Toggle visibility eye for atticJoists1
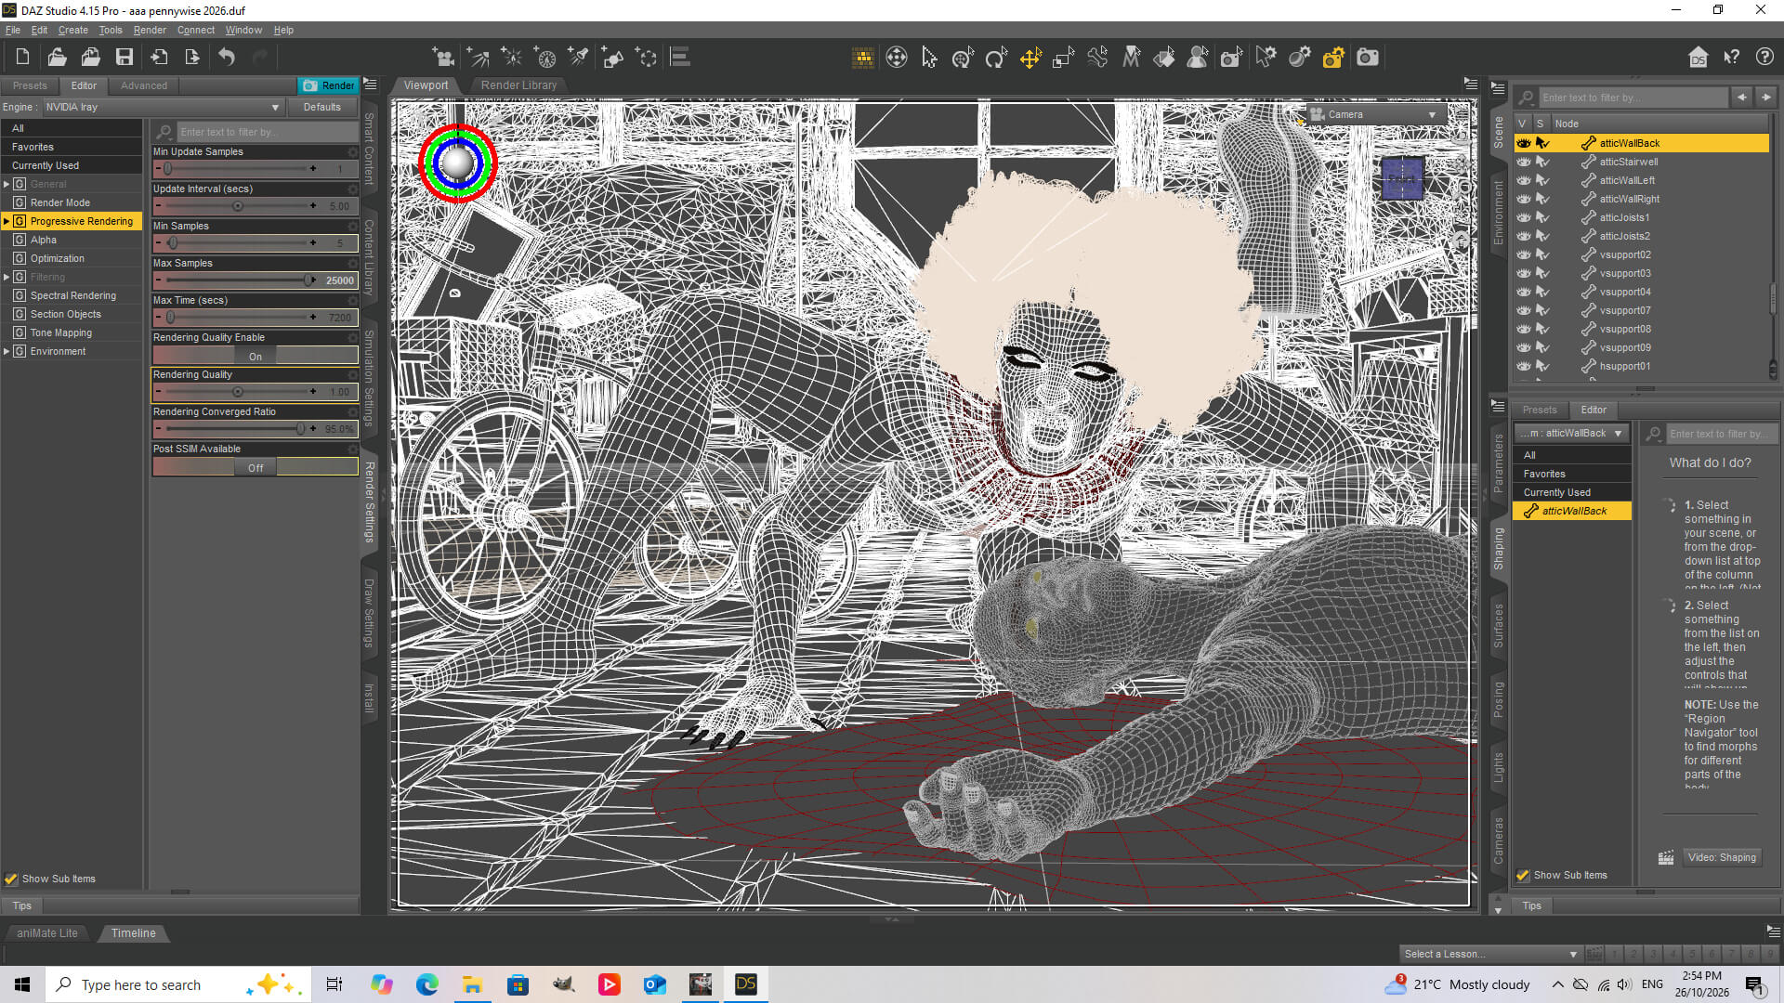Screen dimensions: 1784x1003 tap(1524, 217)
